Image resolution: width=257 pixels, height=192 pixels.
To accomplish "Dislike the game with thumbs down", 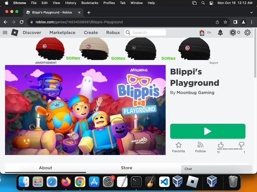I will point(241,145).
